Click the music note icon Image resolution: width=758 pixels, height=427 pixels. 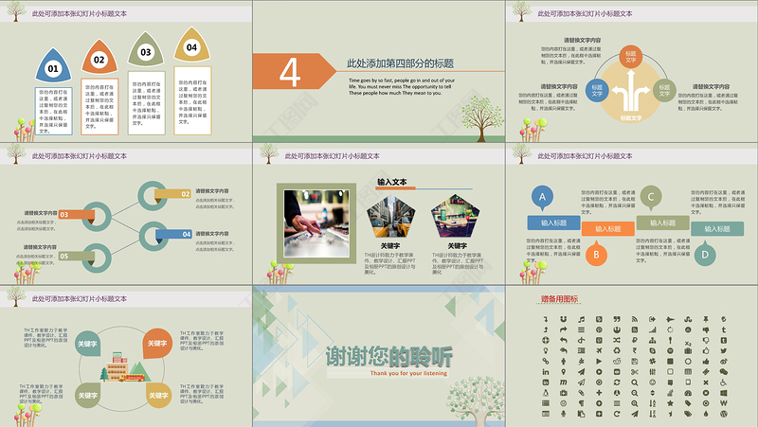pos(582,319)
